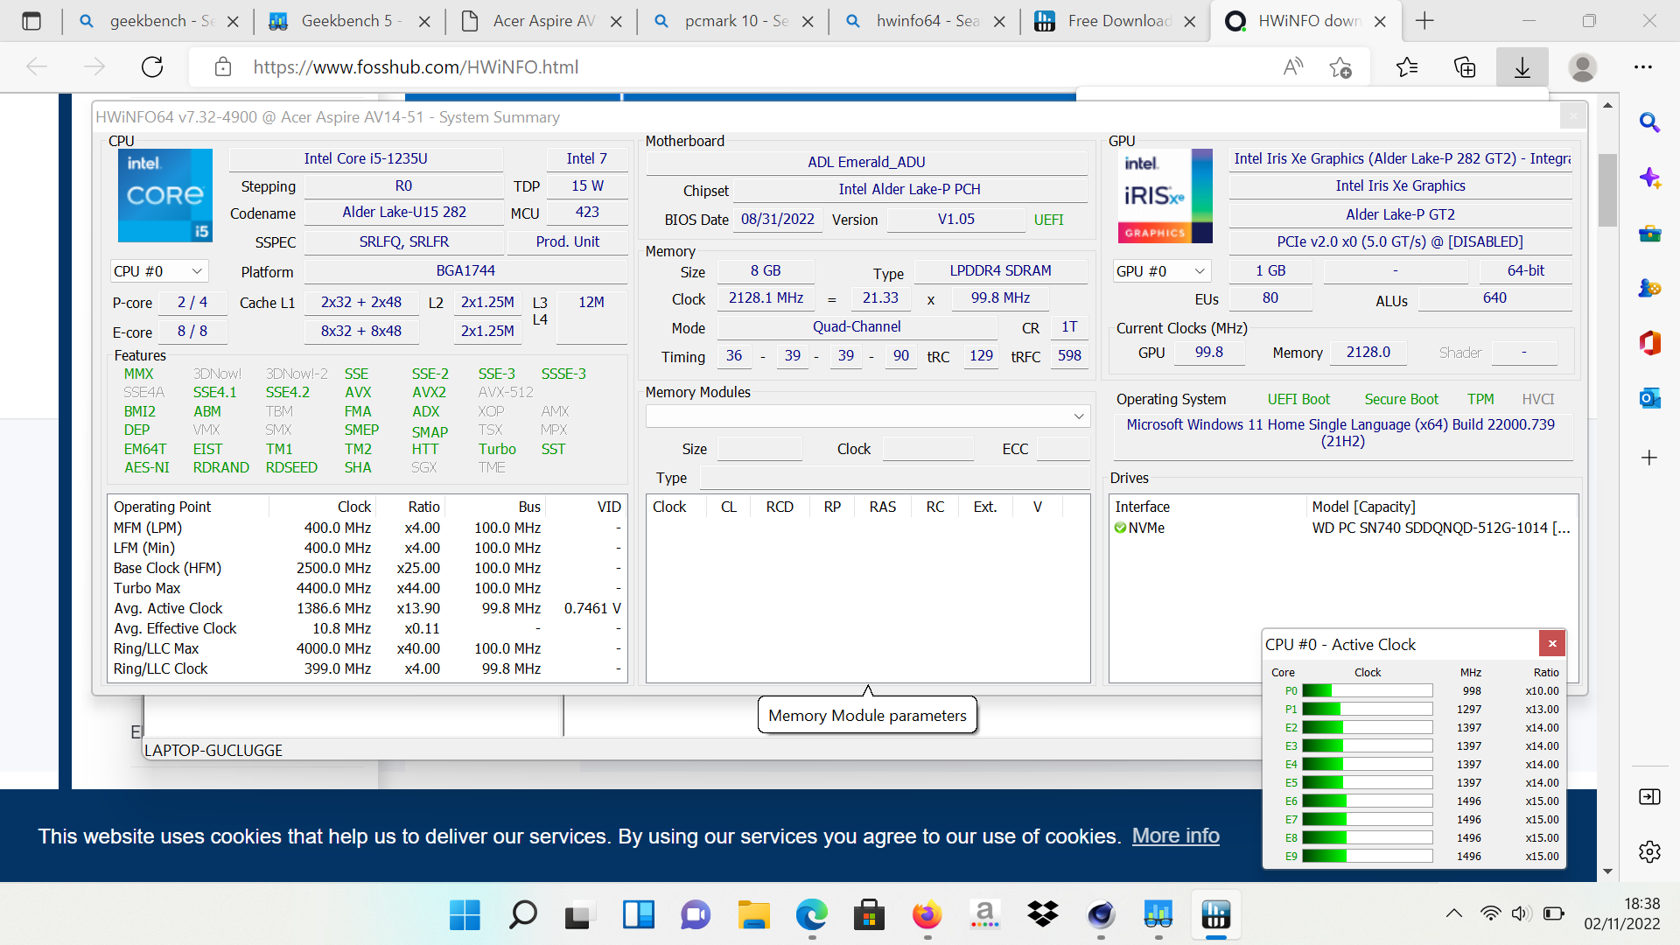Open a new browser tab
This screenshot has width=1680, height=945.
click(1424, 21)
